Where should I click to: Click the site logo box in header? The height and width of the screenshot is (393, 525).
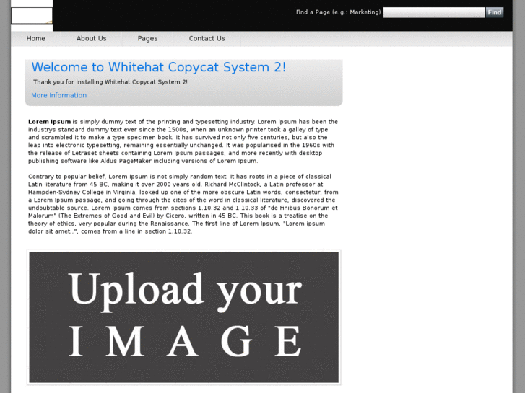point(32,16)
